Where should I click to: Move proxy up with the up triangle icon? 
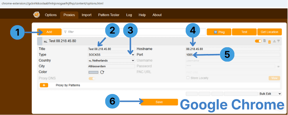(274, 41)
